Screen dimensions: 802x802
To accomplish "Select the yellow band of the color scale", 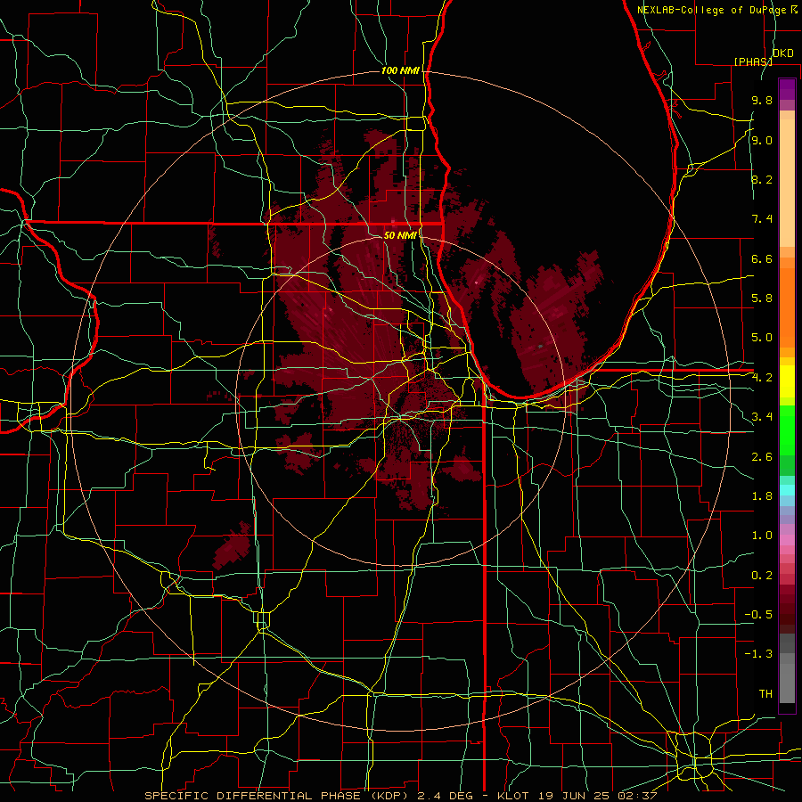I will pyautogui.click(x=787, y=381).
